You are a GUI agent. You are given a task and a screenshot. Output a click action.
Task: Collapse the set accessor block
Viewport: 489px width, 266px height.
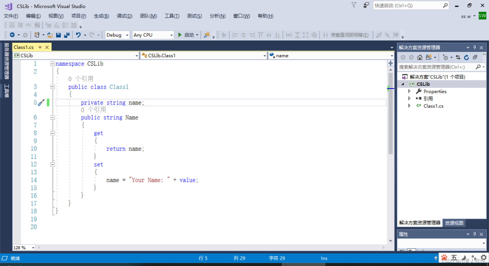[52, 164]
